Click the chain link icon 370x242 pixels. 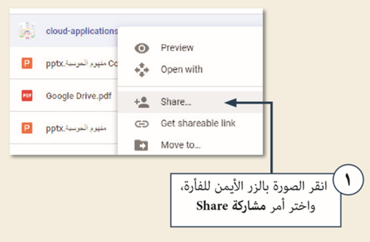pos(141,123)
